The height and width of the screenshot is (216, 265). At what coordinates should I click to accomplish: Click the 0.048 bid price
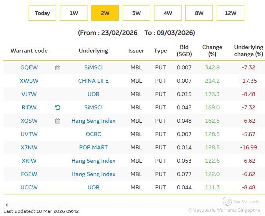click(x=184, y=121)
